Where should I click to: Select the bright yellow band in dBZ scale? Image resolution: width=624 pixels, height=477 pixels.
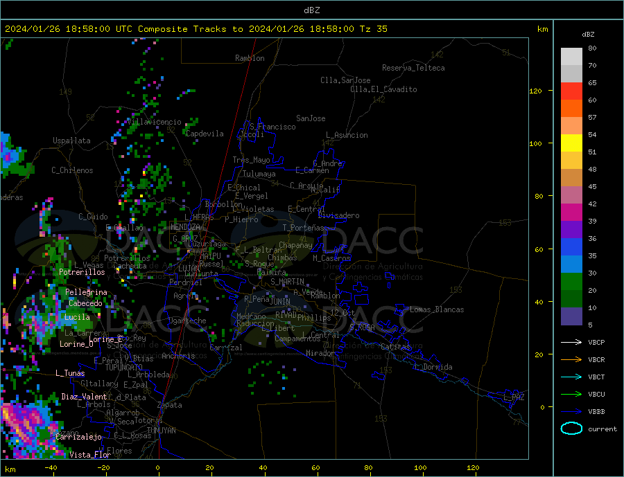571,143
